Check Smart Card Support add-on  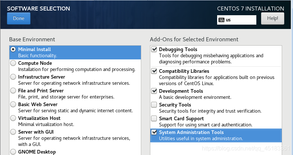[x=154, y=118]
